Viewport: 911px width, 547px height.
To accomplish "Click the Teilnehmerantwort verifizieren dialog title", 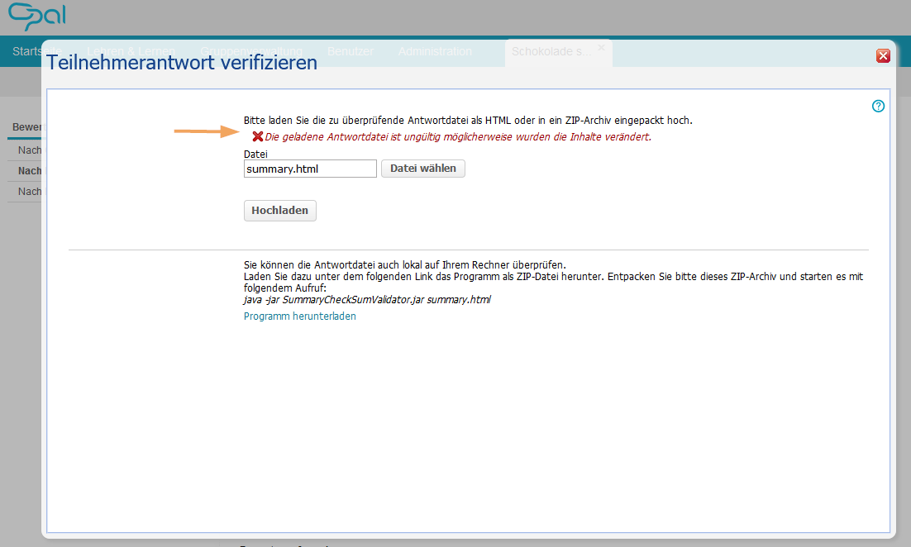I will 182,62.
